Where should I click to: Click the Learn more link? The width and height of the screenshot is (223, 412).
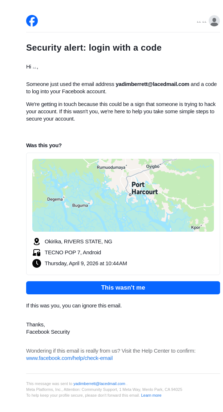click(x=151, y=395)
